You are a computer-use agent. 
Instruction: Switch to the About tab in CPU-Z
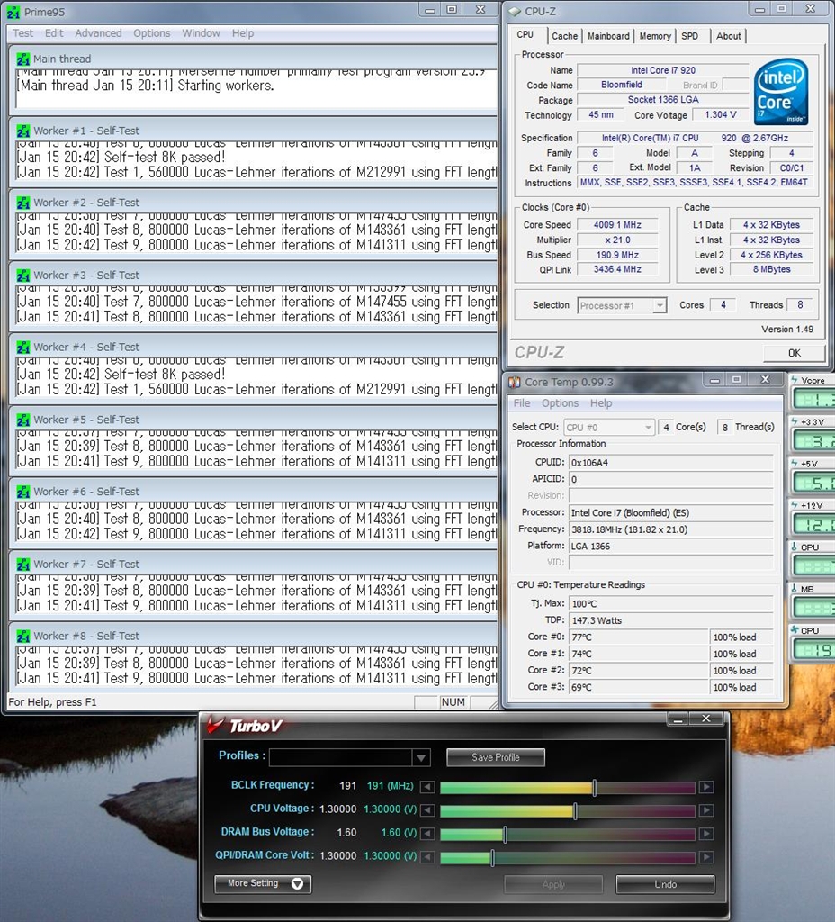[728, 36]
